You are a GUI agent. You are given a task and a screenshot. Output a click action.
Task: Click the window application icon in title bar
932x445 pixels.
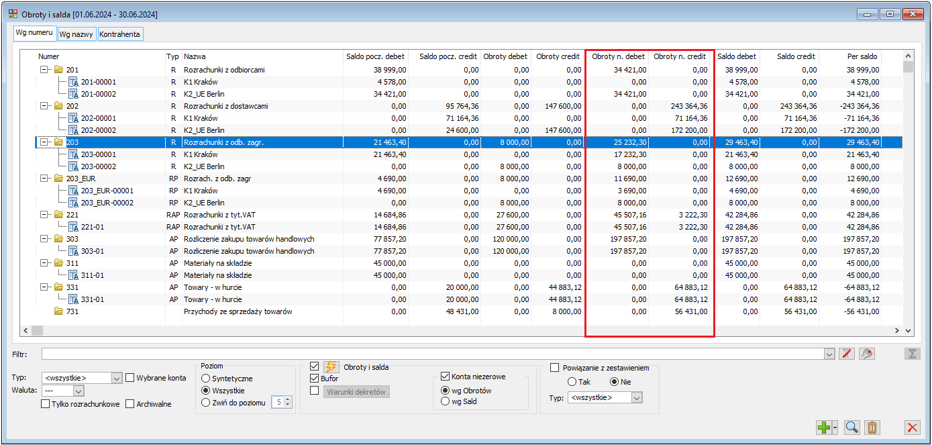click(x=13, y=13)
